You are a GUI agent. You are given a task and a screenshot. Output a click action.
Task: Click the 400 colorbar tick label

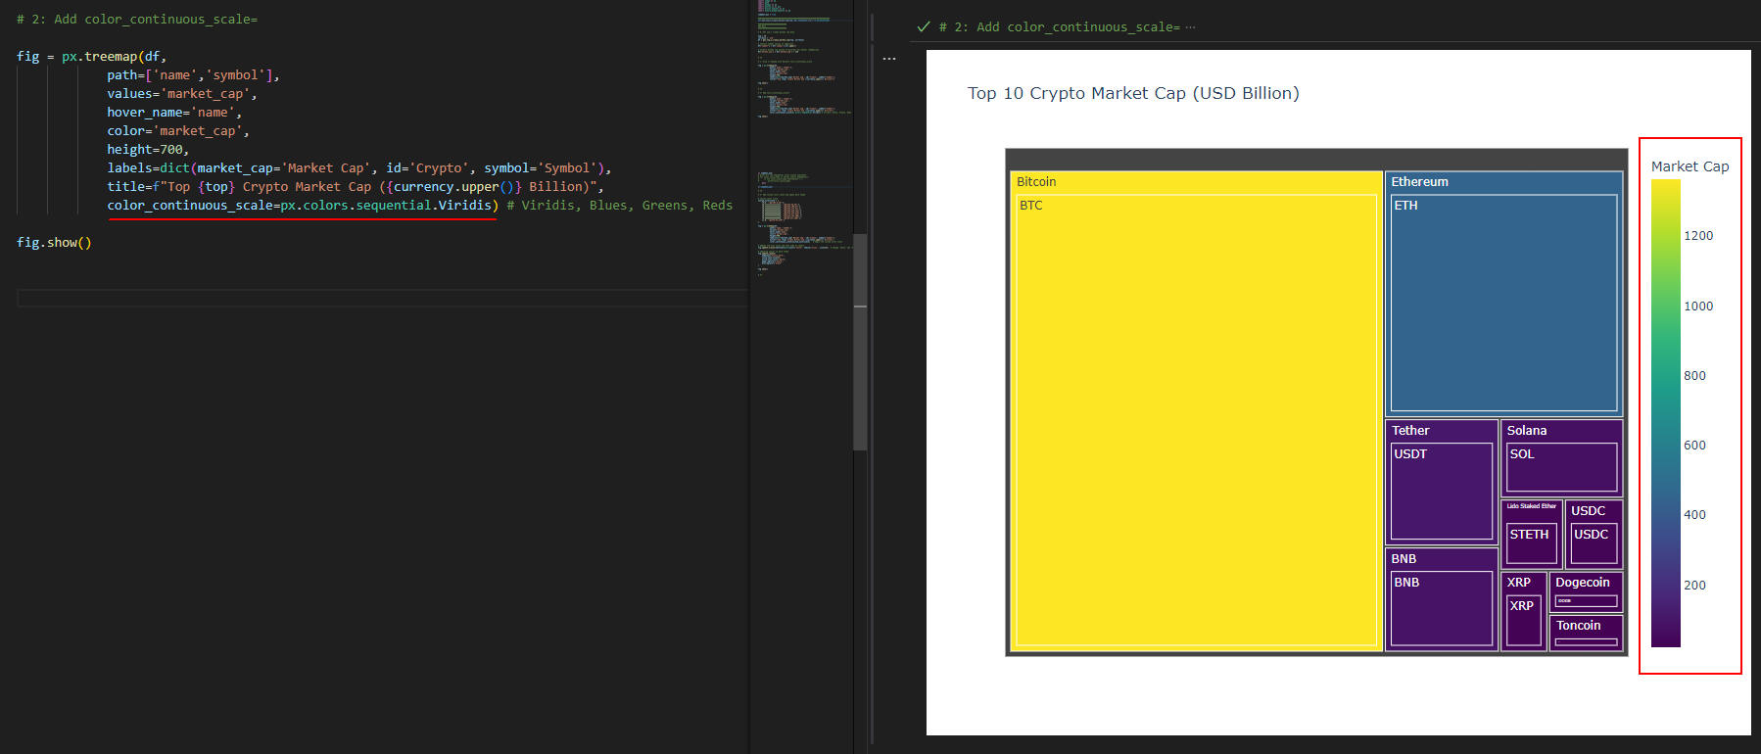point(1694,515)
